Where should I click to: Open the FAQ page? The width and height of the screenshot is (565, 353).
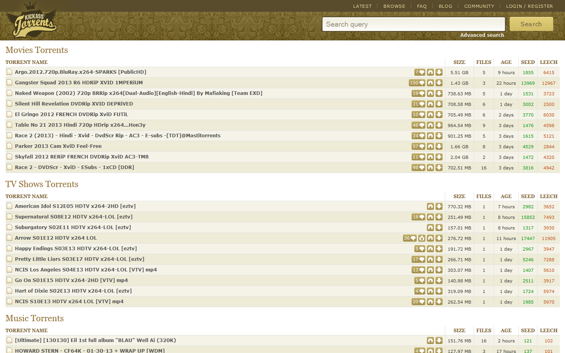point(422,6)
